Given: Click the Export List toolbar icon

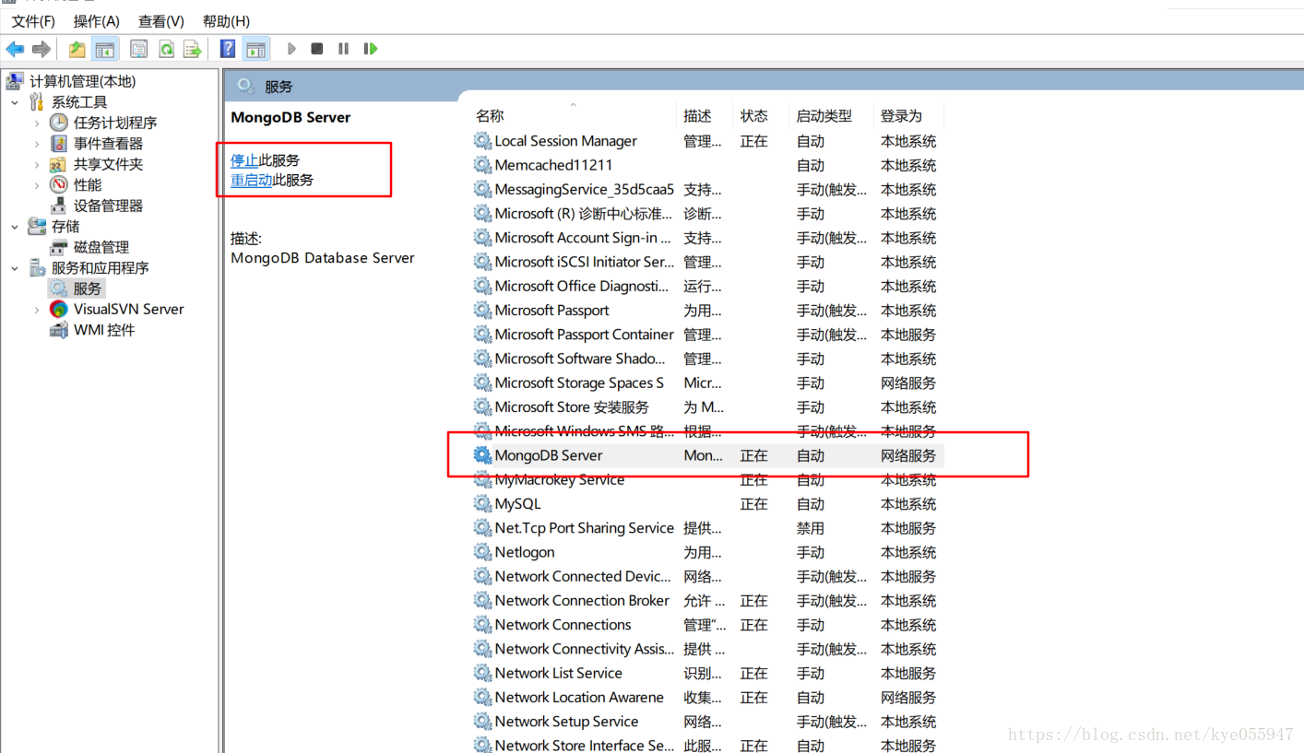Looking at the screenshot, I should coord(192,49).
